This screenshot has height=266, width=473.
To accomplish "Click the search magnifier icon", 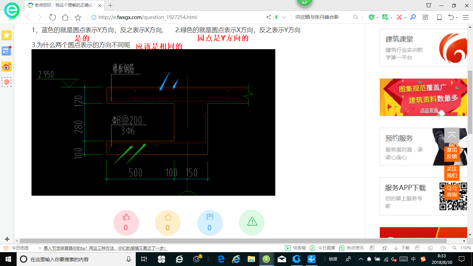I will [x=356, y=17].
